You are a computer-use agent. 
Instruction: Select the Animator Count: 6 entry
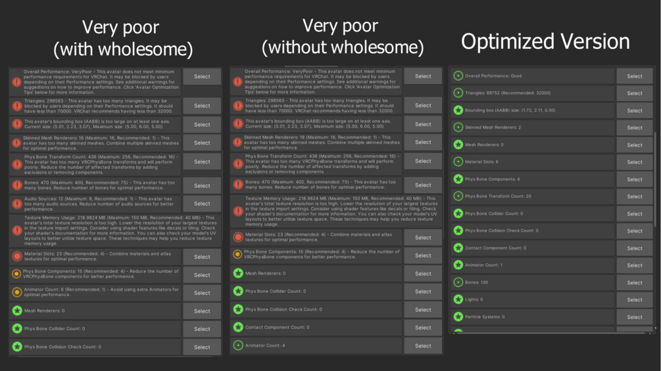[202, 293]
